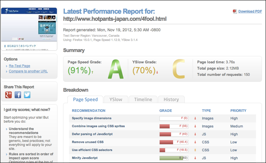
Task: Click the Page Speed Grade 91% score
Action: (x=79, y=70)
